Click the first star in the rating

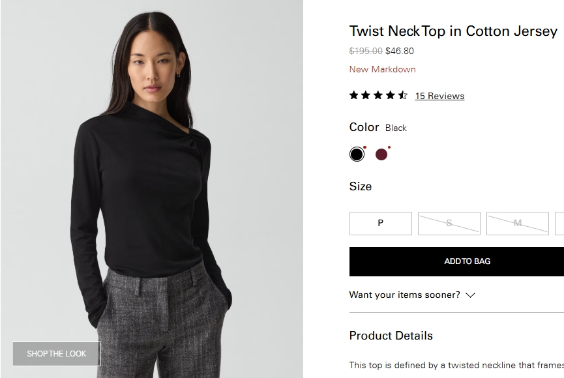(x=354, y=95)
